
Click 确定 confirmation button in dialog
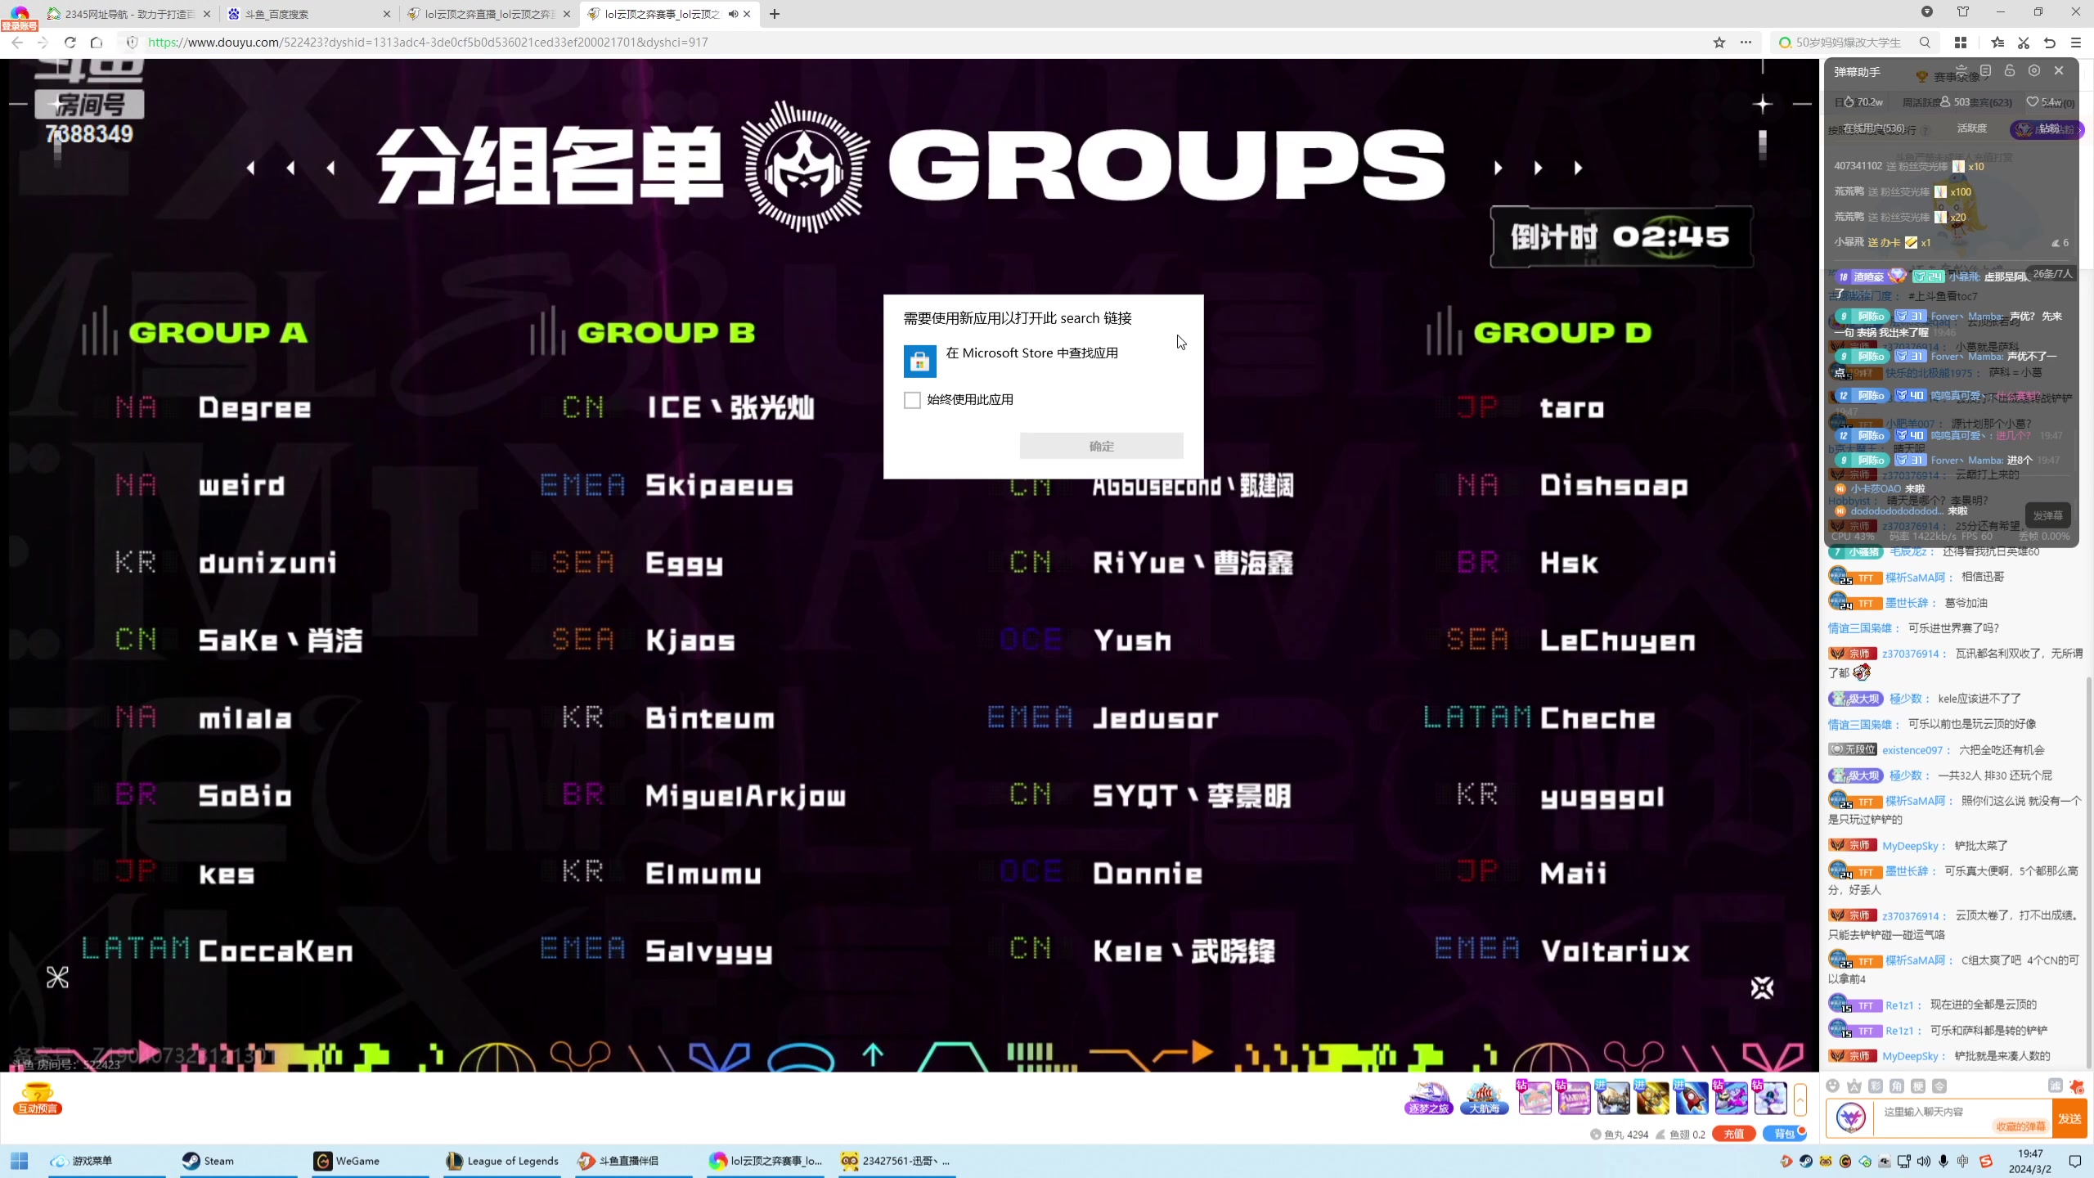pyautogui.click(x=1102, y=446)
